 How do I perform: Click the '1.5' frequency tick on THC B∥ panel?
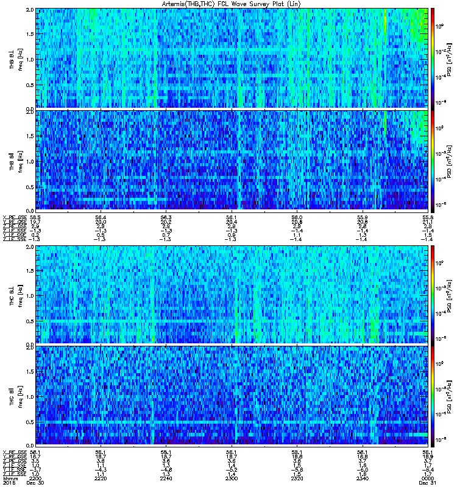30,372
